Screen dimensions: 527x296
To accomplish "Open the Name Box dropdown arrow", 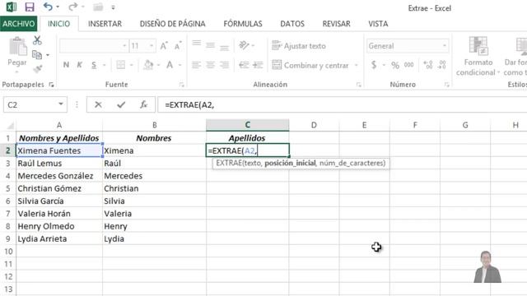I will coord(60,104).
